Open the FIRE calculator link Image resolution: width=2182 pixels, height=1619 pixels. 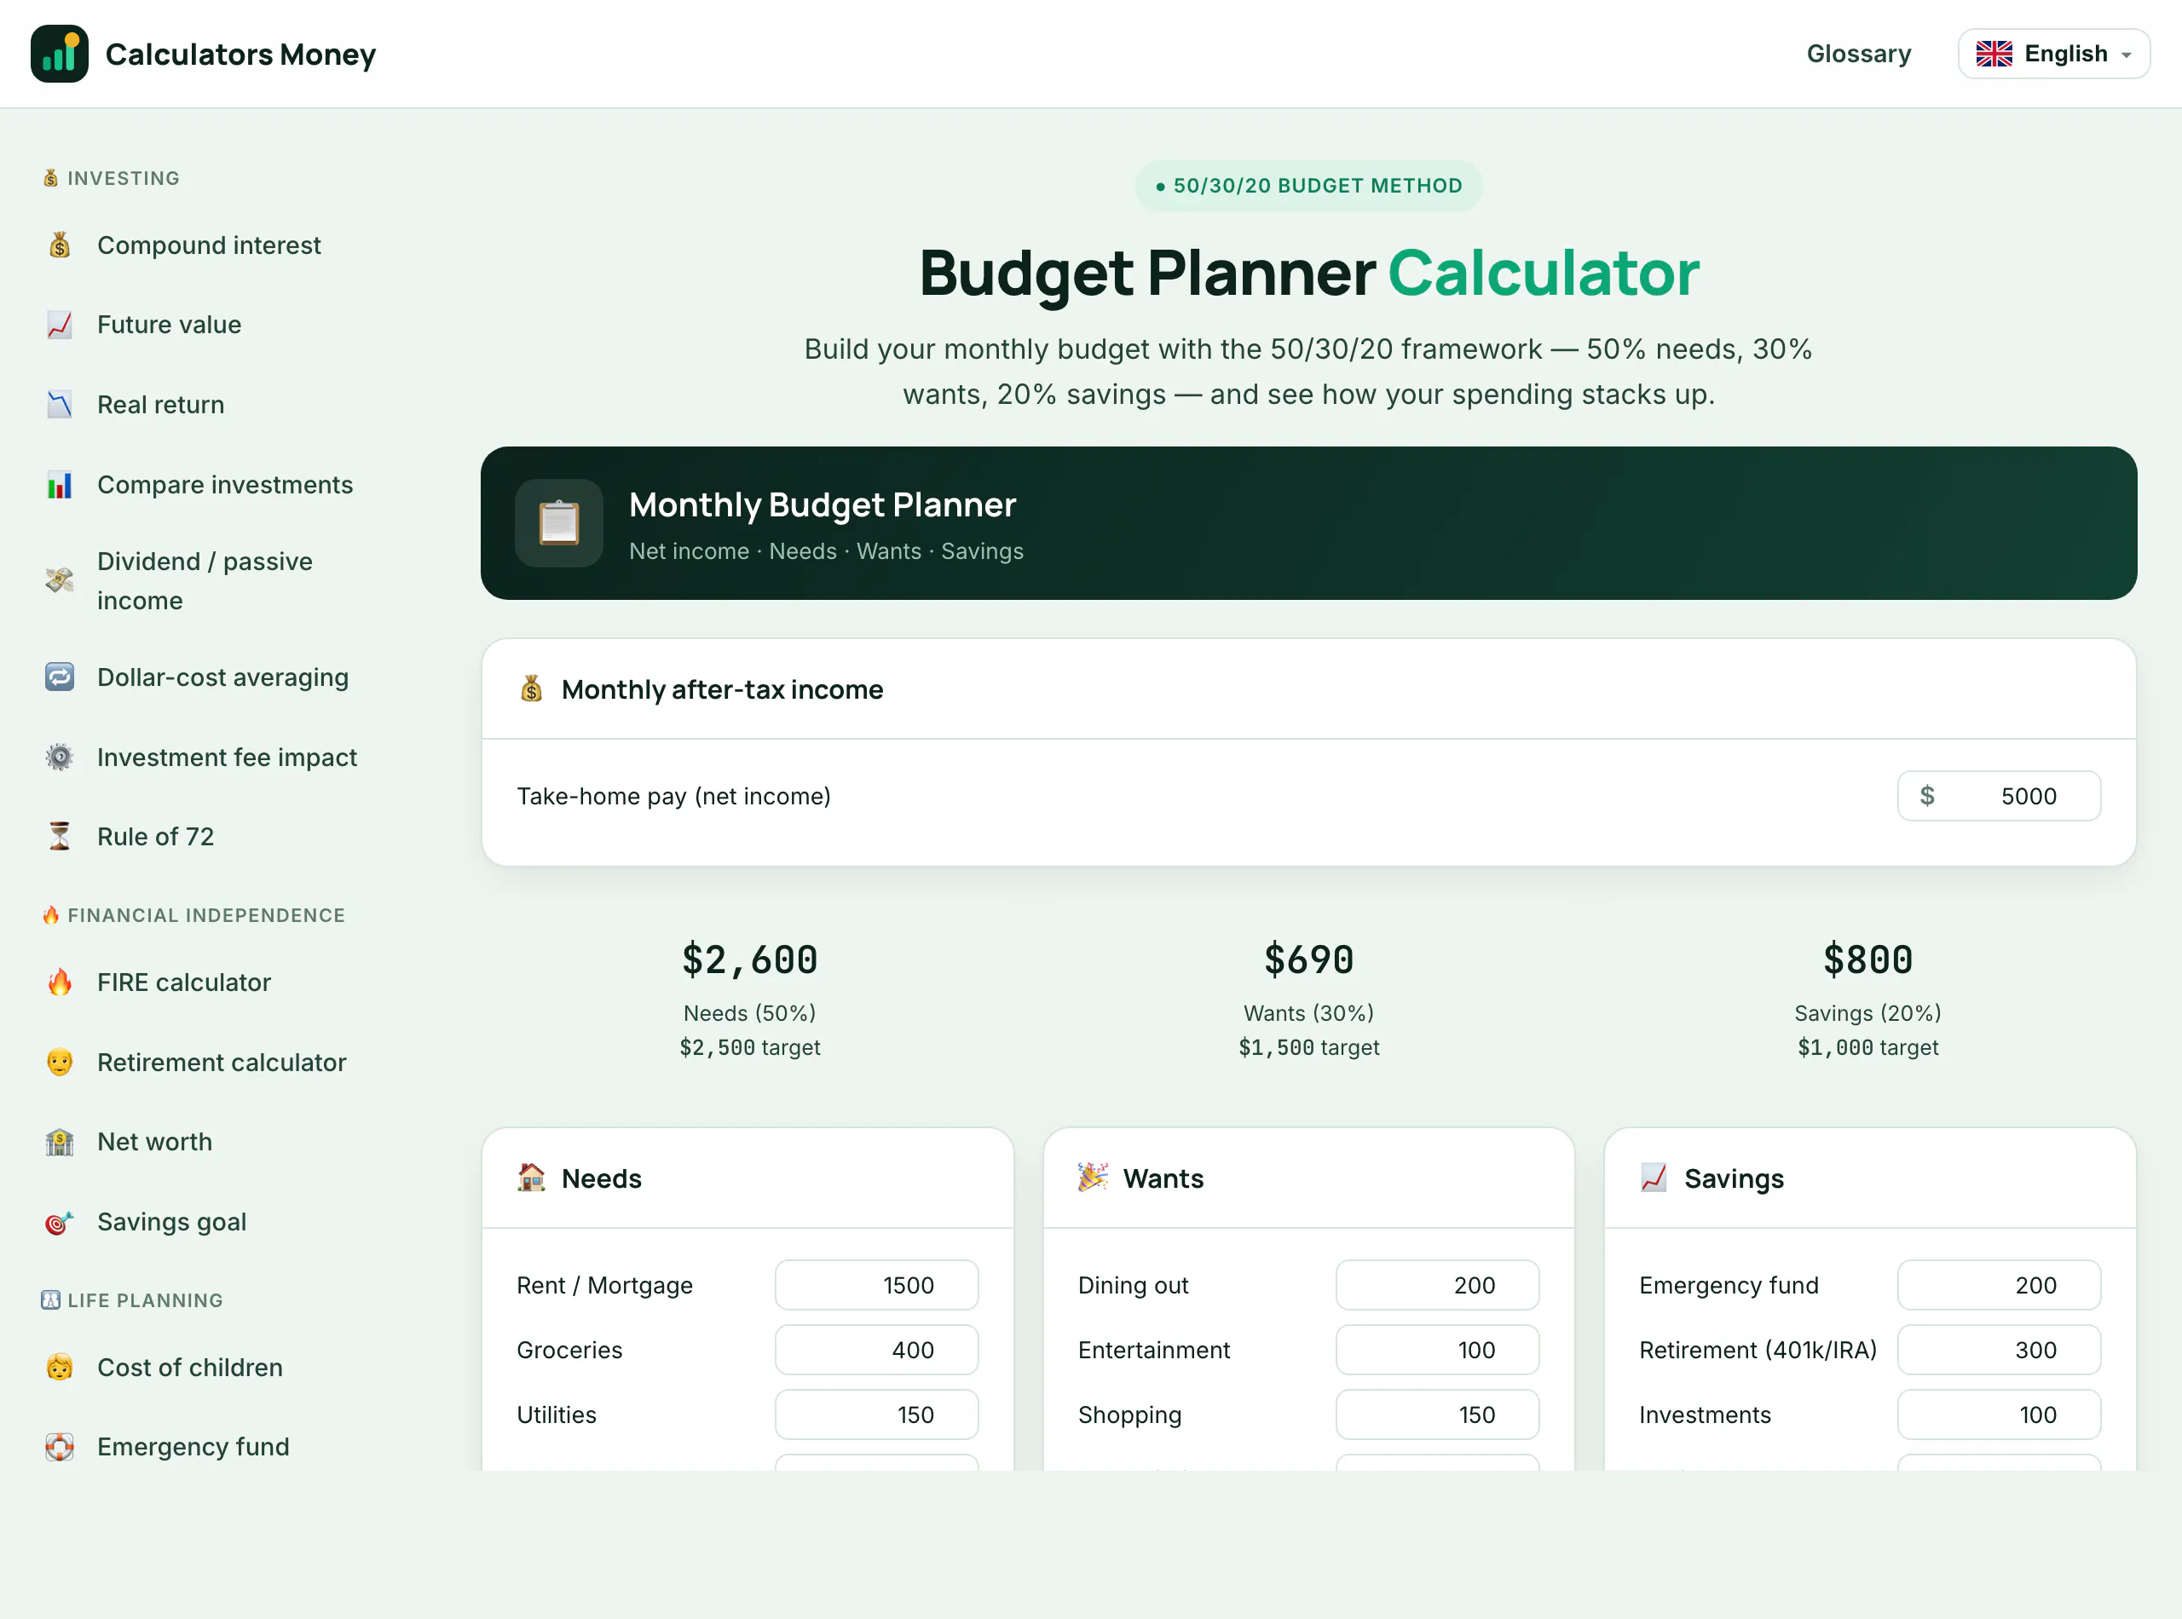pos(183,982)
